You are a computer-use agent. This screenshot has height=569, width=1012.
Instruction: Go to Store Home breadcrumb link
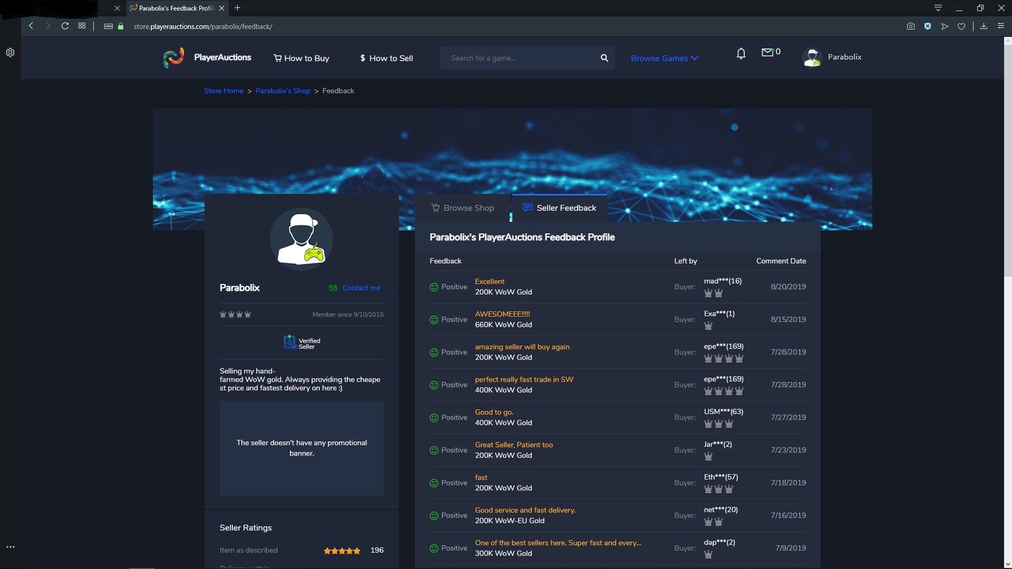pos(223,91)
